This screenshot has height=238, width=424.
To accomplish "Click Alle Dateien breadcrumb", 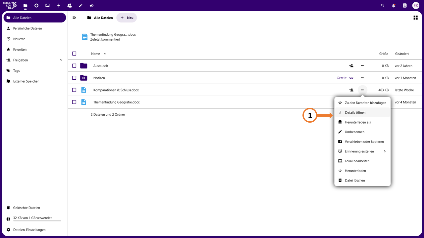I will click(100, 18).
